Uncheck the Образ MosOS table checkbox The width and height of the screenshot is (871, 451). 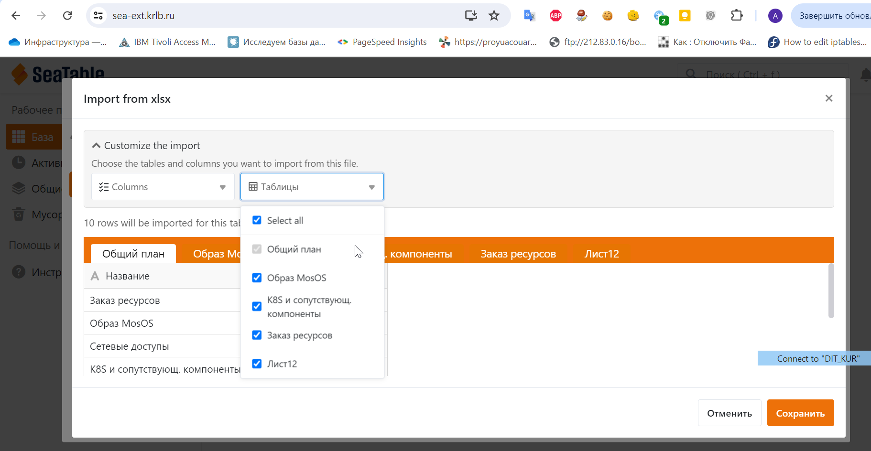[x=257, y=278]
